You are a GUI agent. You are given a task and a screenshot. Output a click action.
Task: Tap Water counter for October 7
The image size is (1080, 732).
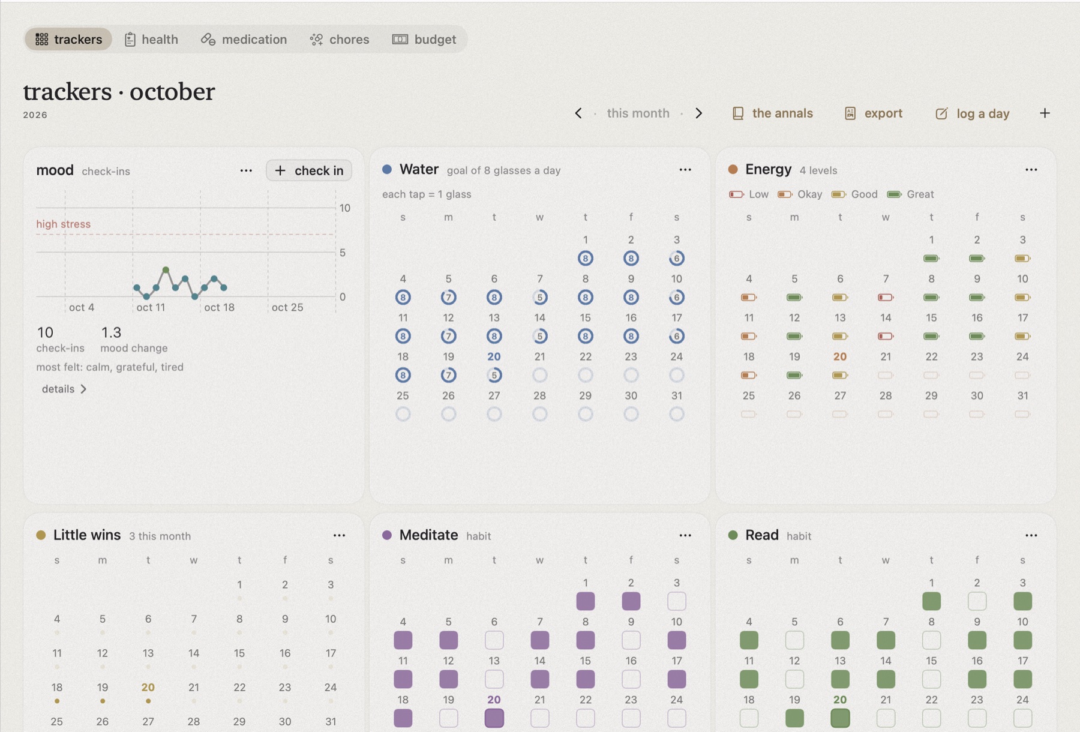(539, 297)
